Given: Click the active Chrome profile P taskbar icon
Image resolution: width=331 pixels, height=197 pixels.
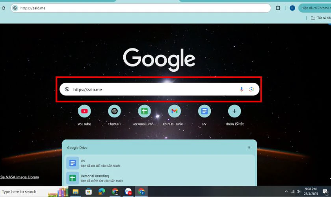Looking at the screenshot, I should coord(141,191).
